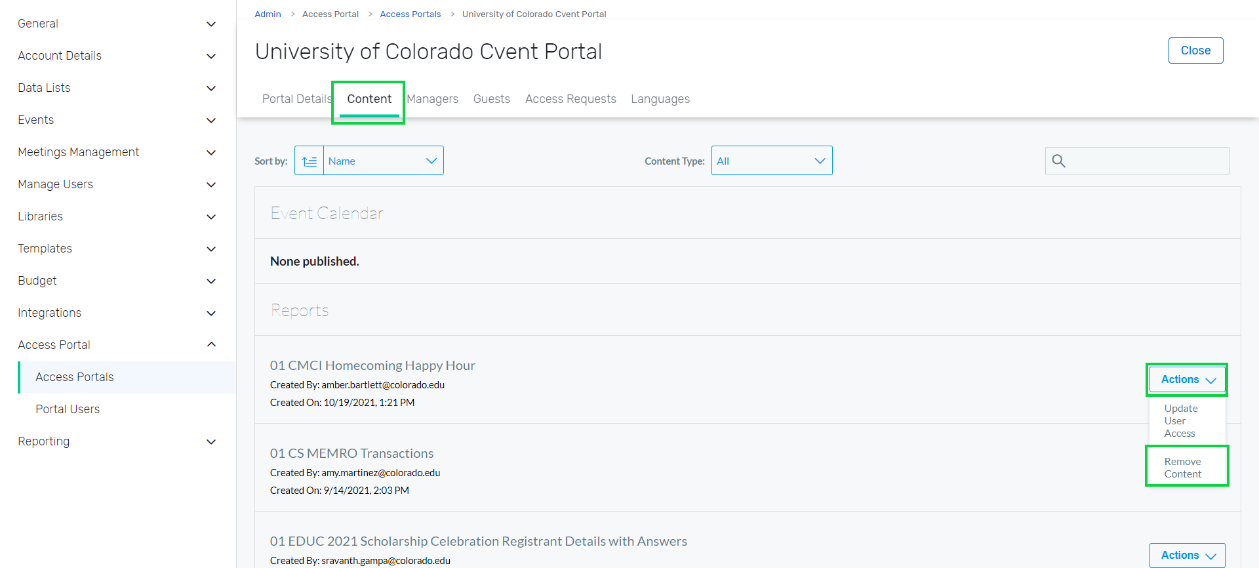Viewport: 1259px width, 568px height.
Task: Click the Access Portal breadcrumb text
Action: coord(330,14)
